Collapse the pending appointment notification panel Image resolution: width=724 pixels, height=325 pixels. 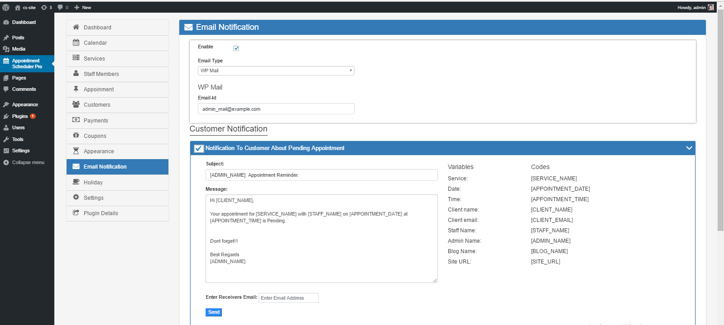(689, 148)
